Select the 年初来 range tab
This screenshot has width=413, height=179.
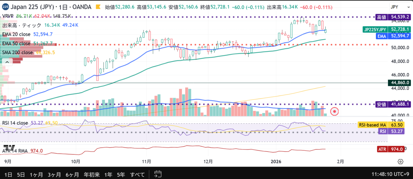(92, 174)
